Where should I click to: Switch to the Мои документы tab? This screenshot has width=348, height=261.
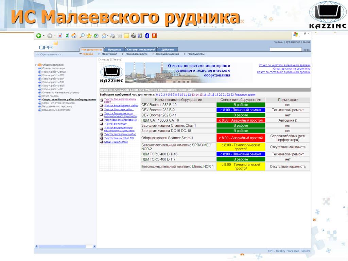tap(91, 50)
